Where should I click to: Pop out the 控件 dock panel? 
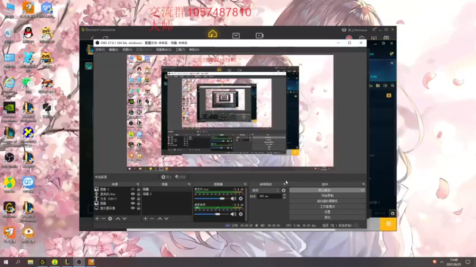pos(364,184)
